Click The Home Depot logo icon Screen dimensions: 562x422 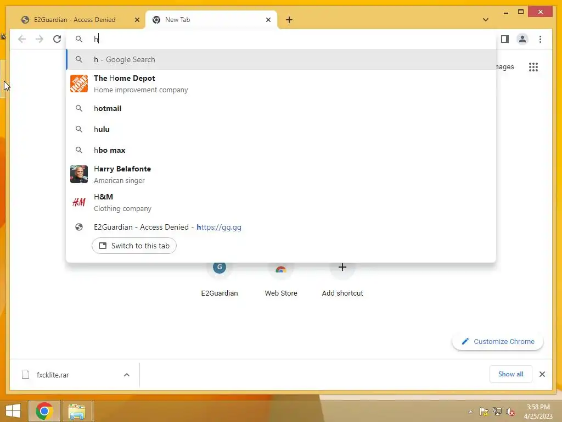pyautogui.click(x=79, y=84)
